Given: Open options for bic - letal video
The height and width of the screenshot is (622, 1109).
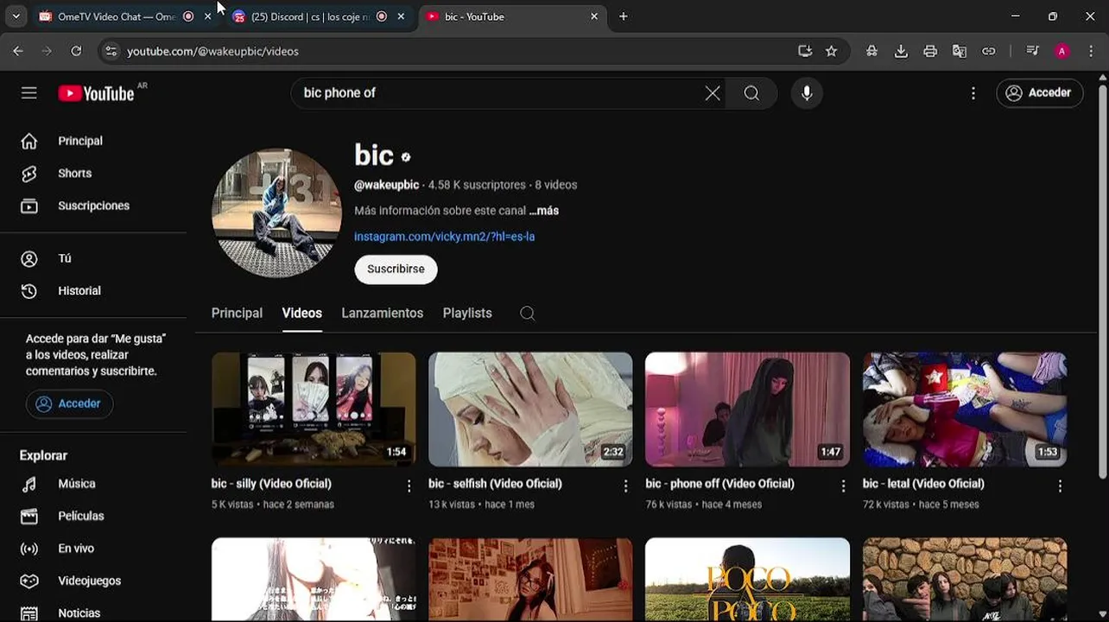Looking at the screenshot, I should [x=1061, y=486].
